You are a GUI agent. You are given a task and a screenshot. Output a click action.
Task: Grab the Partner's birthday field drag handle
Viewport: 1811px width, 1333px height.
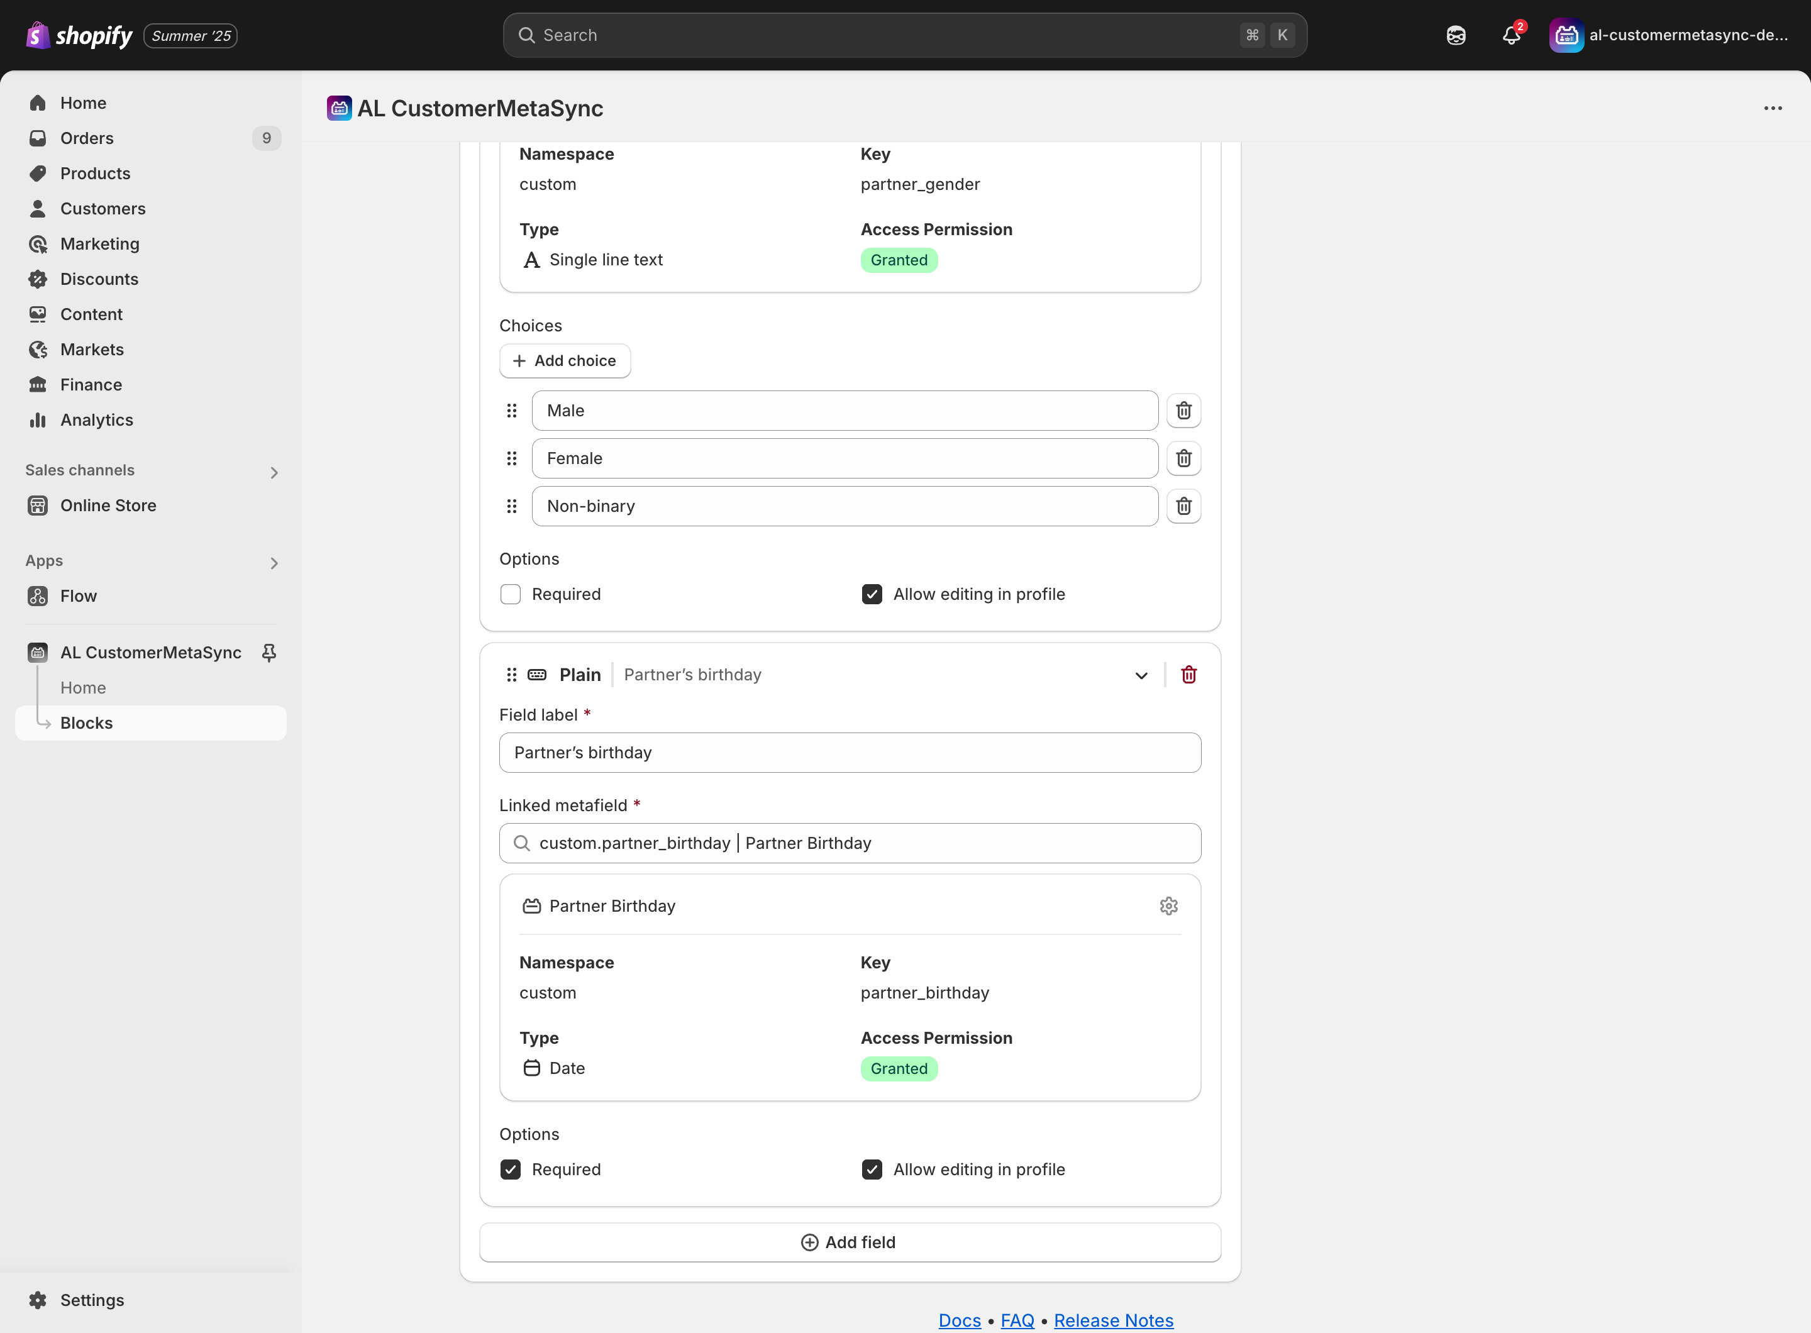tap(511, 675)
